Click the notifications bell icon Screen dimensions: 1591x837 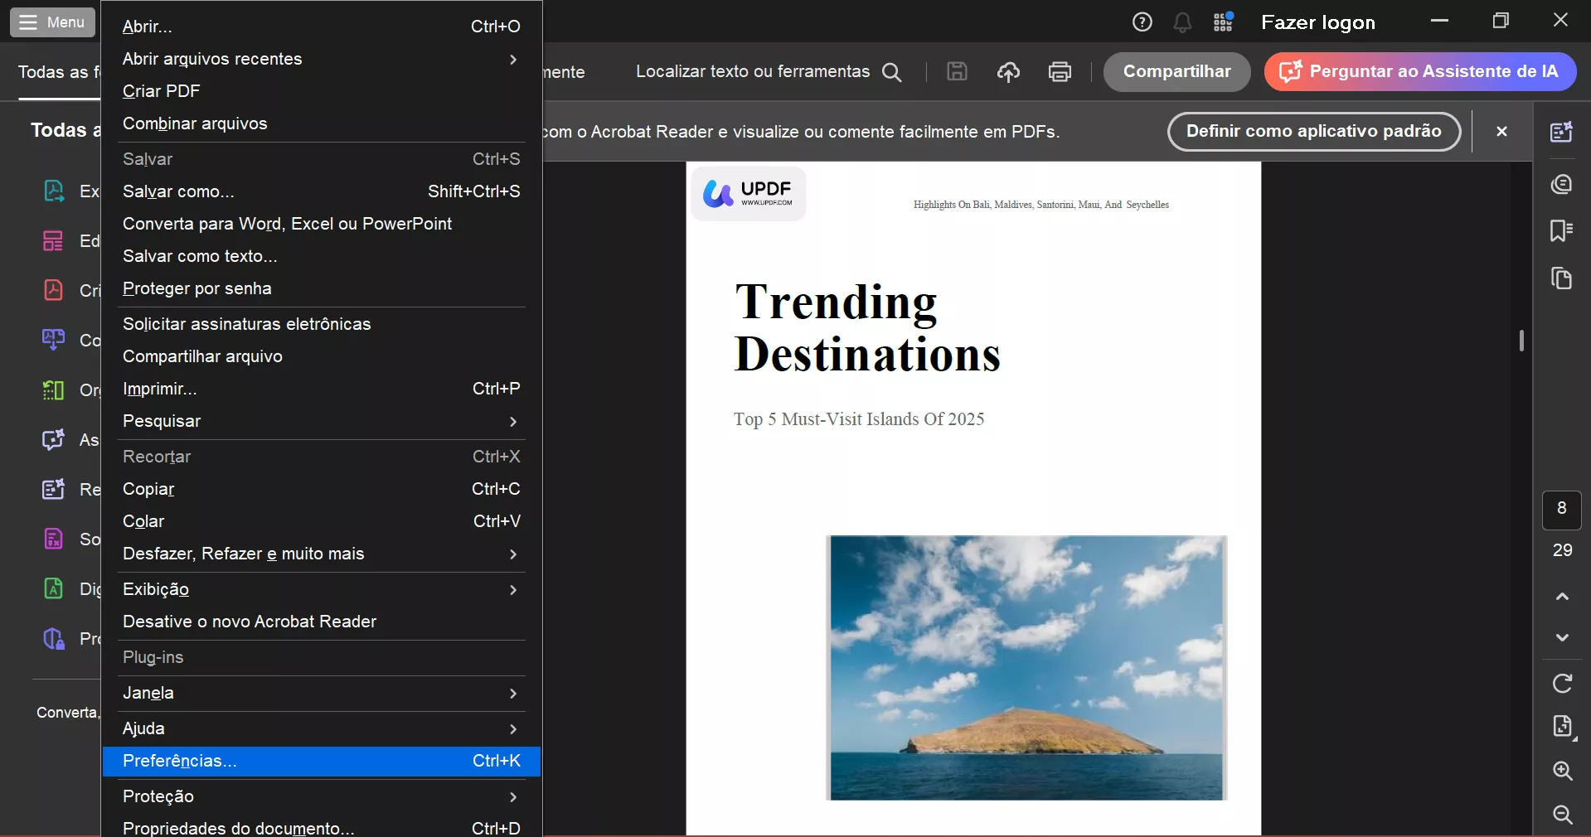tap(1182, 22)
